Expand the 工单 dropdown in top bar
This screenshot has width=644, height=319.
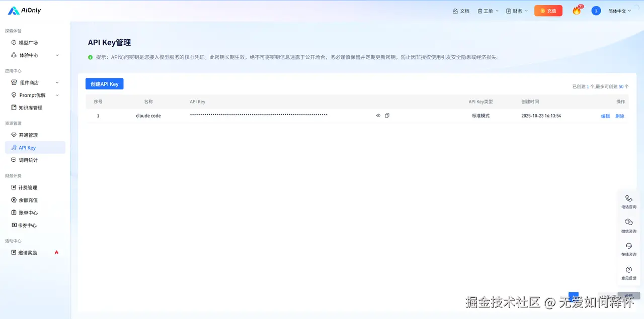(488, 11)
